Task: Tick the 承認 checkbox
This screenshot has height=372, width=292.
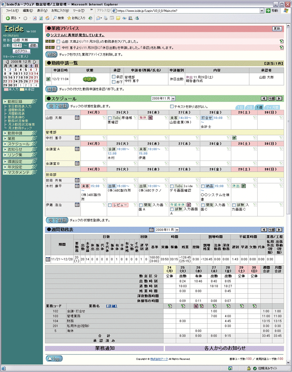Action: [x=113, y=77]
